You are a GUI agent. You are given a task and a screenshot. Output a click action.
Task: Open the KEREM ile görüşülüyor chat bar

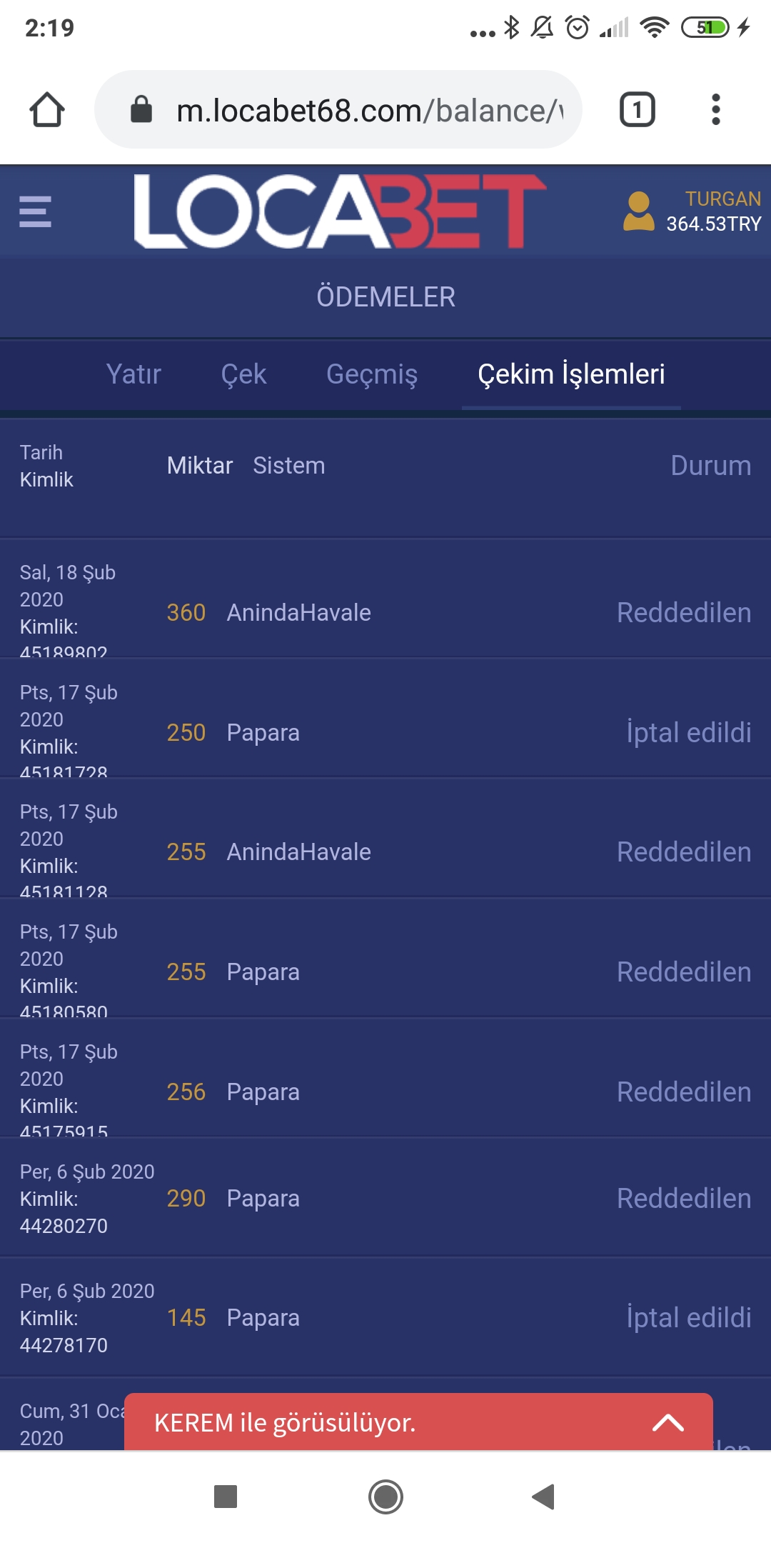coord(357,1423)
